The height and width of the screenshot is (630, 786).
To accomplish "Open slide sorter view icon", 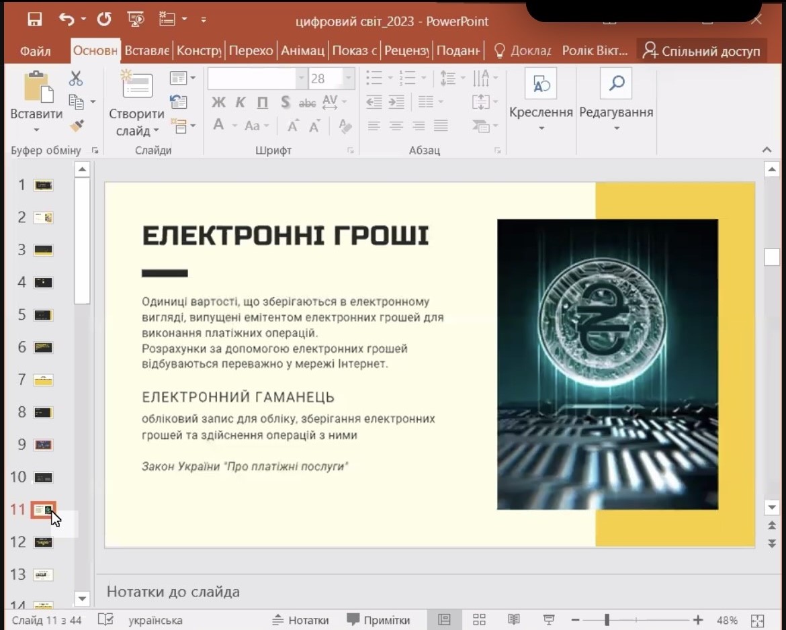I will [479, 620].
